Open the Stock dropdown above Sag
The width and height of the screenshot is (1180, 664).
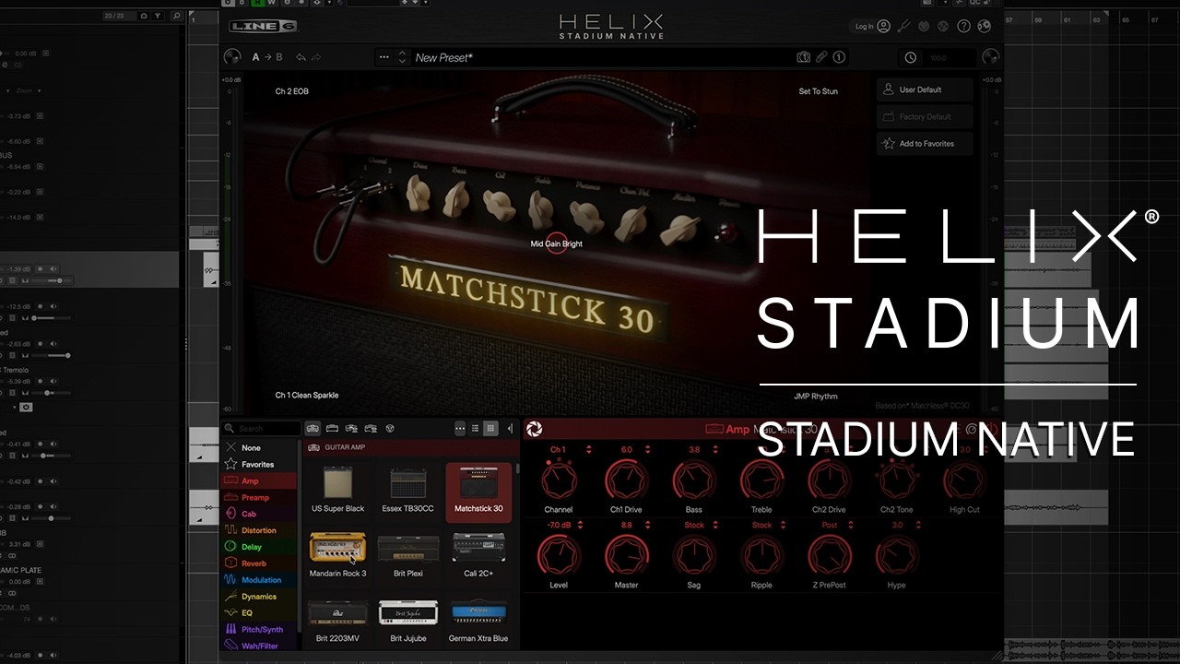pyautogui.click(x=694, y=526)
